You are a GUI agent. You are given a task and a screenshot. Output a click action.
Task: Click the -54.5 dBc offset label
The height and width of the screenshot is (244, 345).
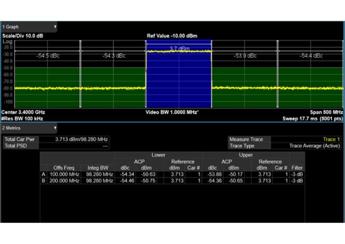(x=48, y=56)
